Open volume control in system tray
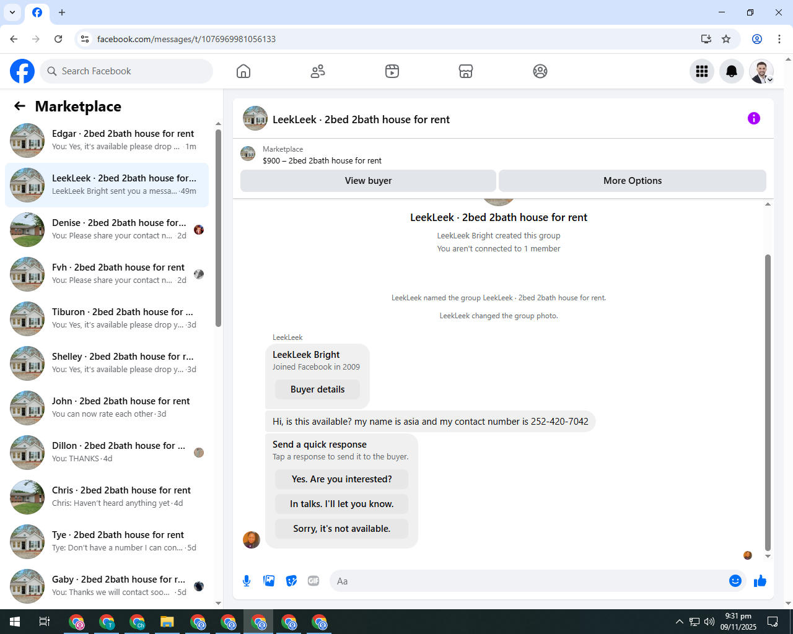Image resolution: width=793 pixels, height=634 pixels. coord(709,622)
